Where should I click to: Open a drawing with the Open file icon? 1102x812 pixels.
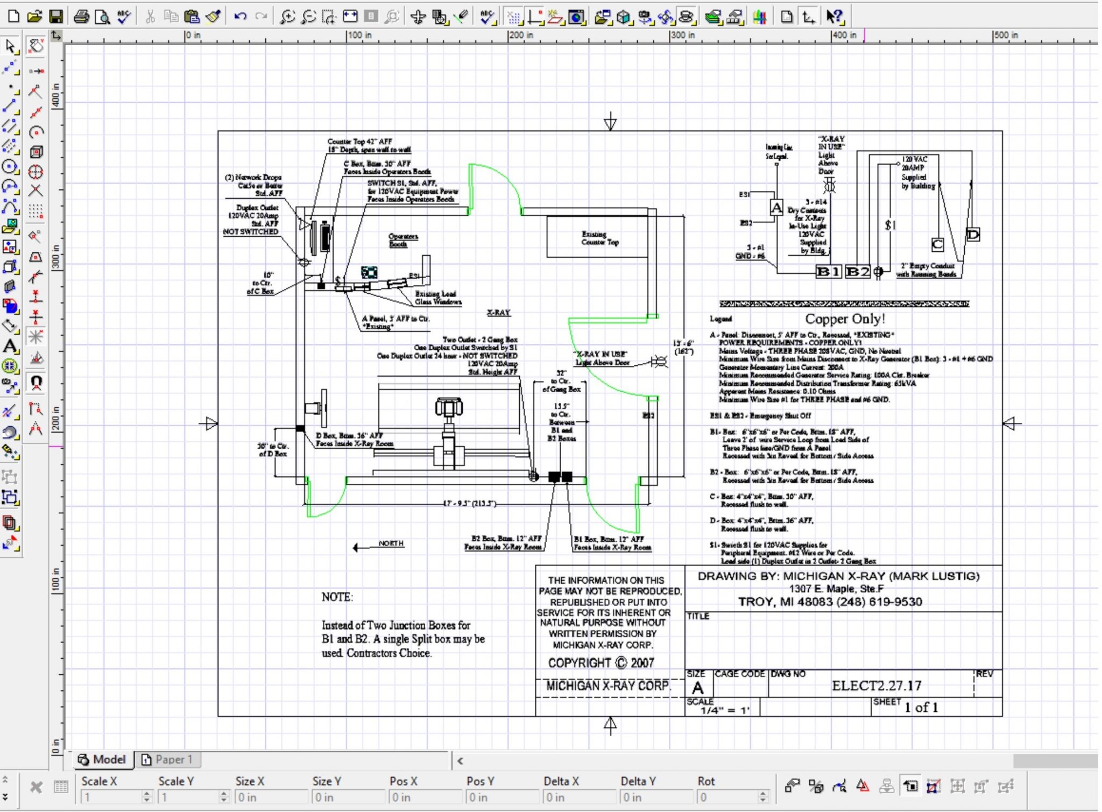point(34,17)
